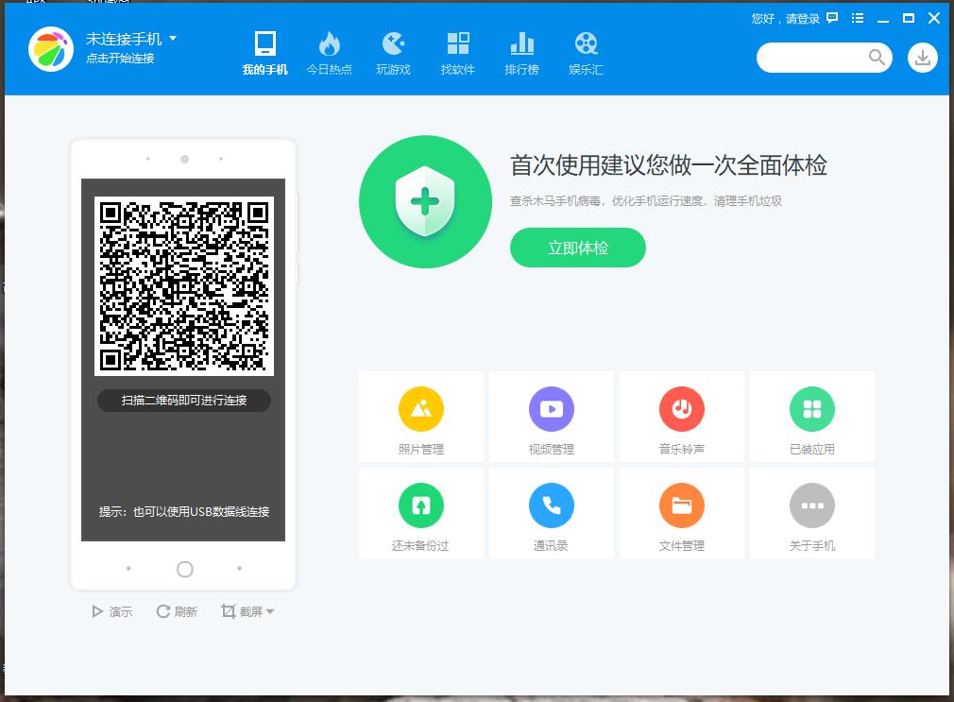Open the 还未备份过 backup tile
954x702 pixels.
click(421, 513)
